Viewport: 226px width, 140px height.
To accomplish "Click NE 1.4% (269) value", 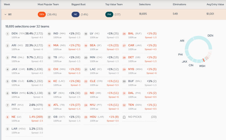I will click(x=36, y=117).
